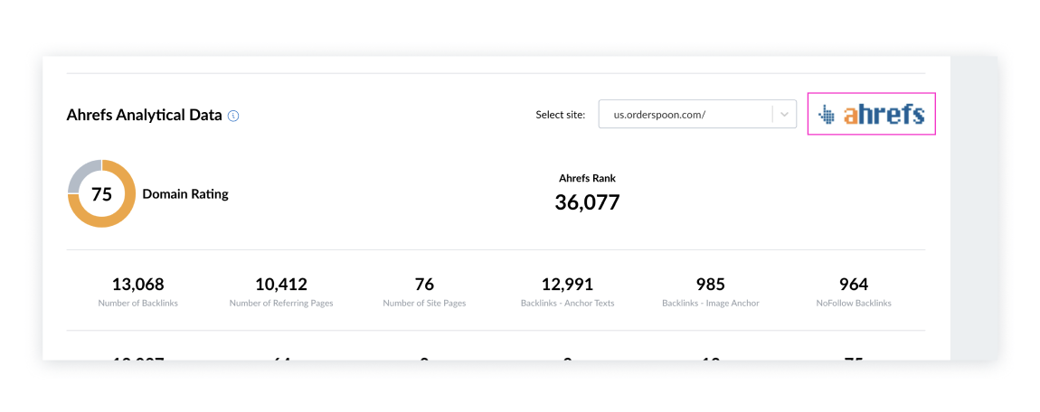The height and width of the screenshot is (412, 1040).
Task: Click the Ahrefs Rank heading
Action: coord(587,178)
